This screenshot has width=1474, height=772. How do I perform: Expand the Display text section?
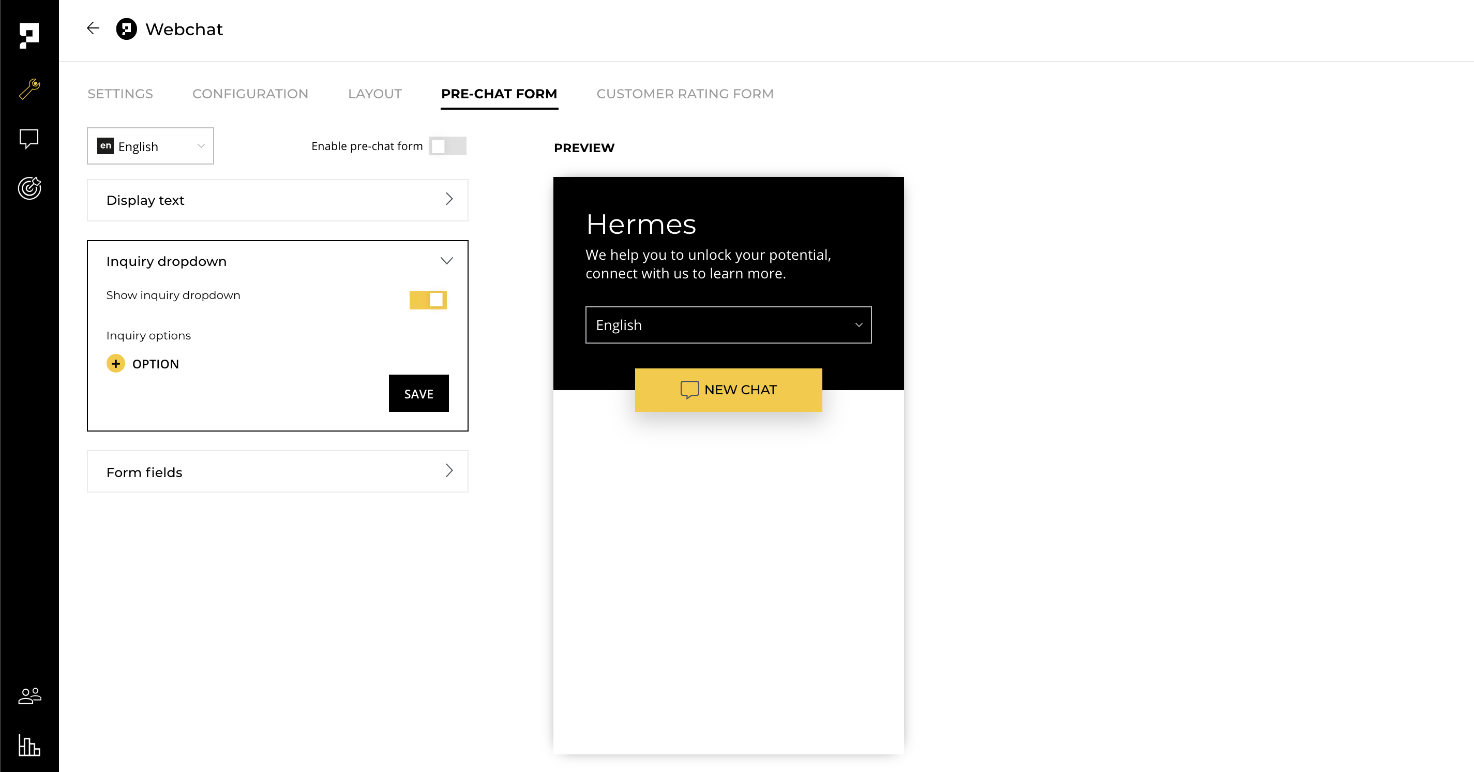point(278,200)
